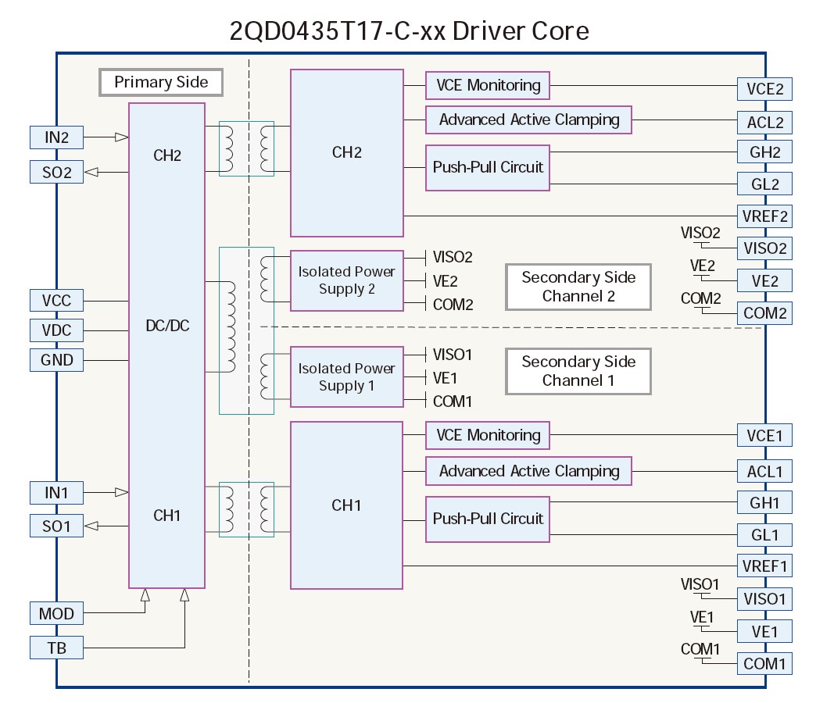Click the DC/DC label in primary block
The width and height of the screenshot is (834, 703).
pos(166,326)
